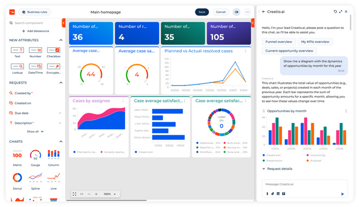Send the message in Creatio.ai chat
Viewport: 359px width, 207px height.
pyautogui.click(x=342, y=194)
